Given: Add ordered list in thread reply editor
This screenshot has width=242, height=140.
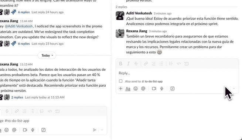Looking at the screenshot, I should [154, 64].
